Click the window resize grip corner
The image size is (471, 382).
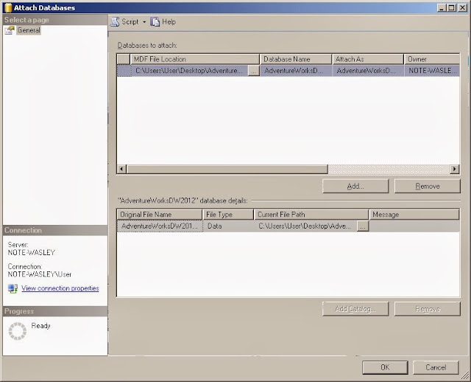tap(465, 375)
